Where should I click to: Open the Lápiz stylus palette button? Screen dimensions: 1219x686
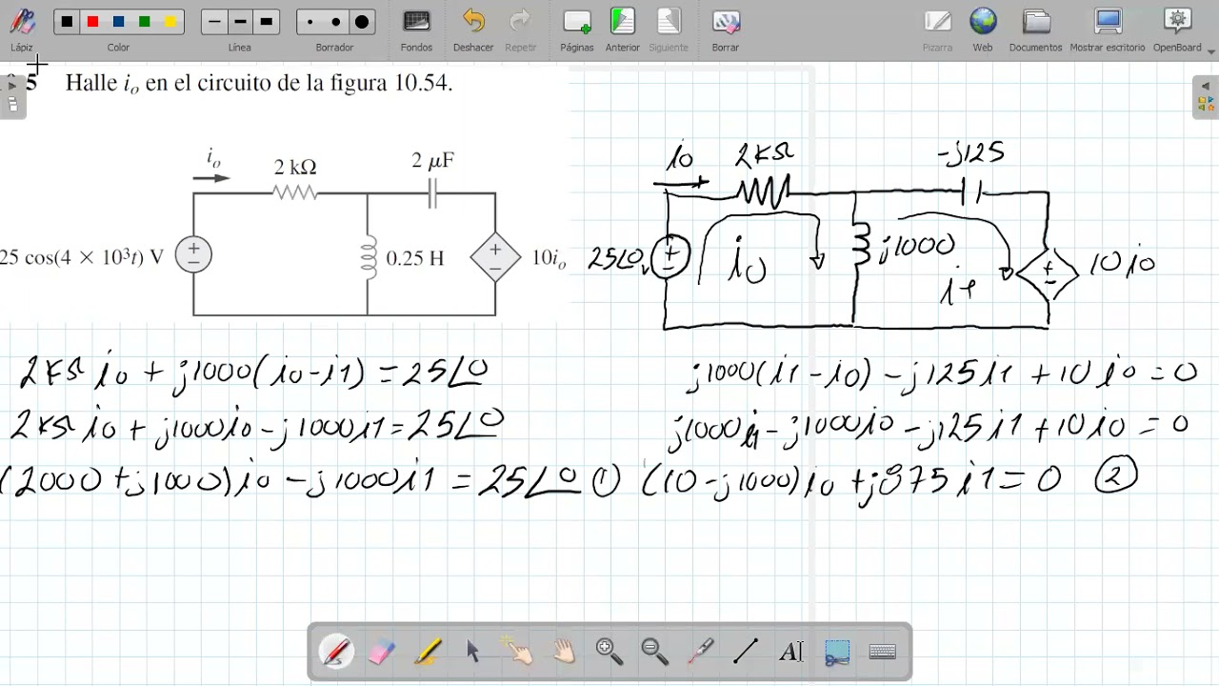pyautogui.click(x=21, y=29)
